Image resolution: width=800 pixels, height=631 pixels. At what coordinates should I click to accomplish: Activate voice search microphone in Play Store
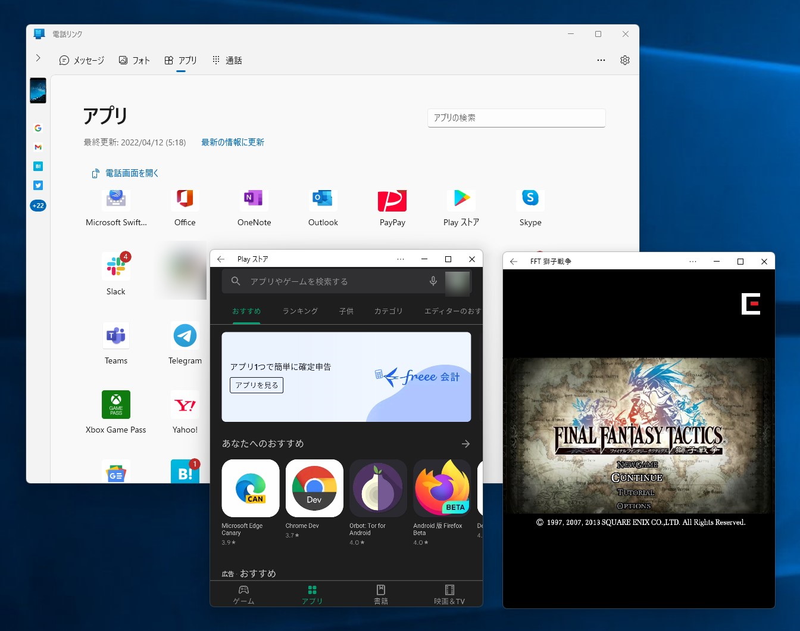433,281
